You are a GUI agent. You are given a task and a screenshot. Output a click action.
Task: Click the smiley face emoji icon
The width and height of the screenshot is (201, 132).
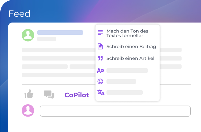(x=100, y=81)
